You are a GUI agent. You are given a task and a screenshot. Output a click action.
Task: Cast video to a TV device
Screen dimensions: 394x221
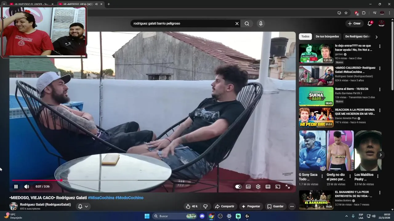pyautogui.click(x=278, y=186)
